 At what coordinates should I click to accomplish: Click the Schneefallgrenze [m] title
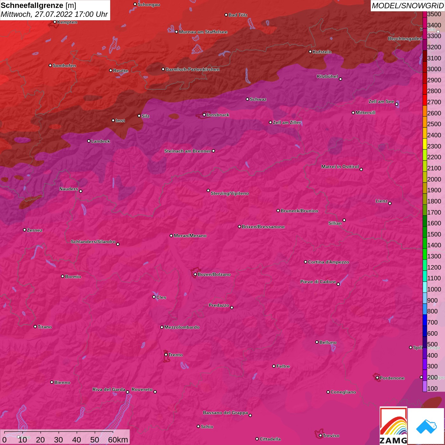pyautogui.click(x=38, y=5)
